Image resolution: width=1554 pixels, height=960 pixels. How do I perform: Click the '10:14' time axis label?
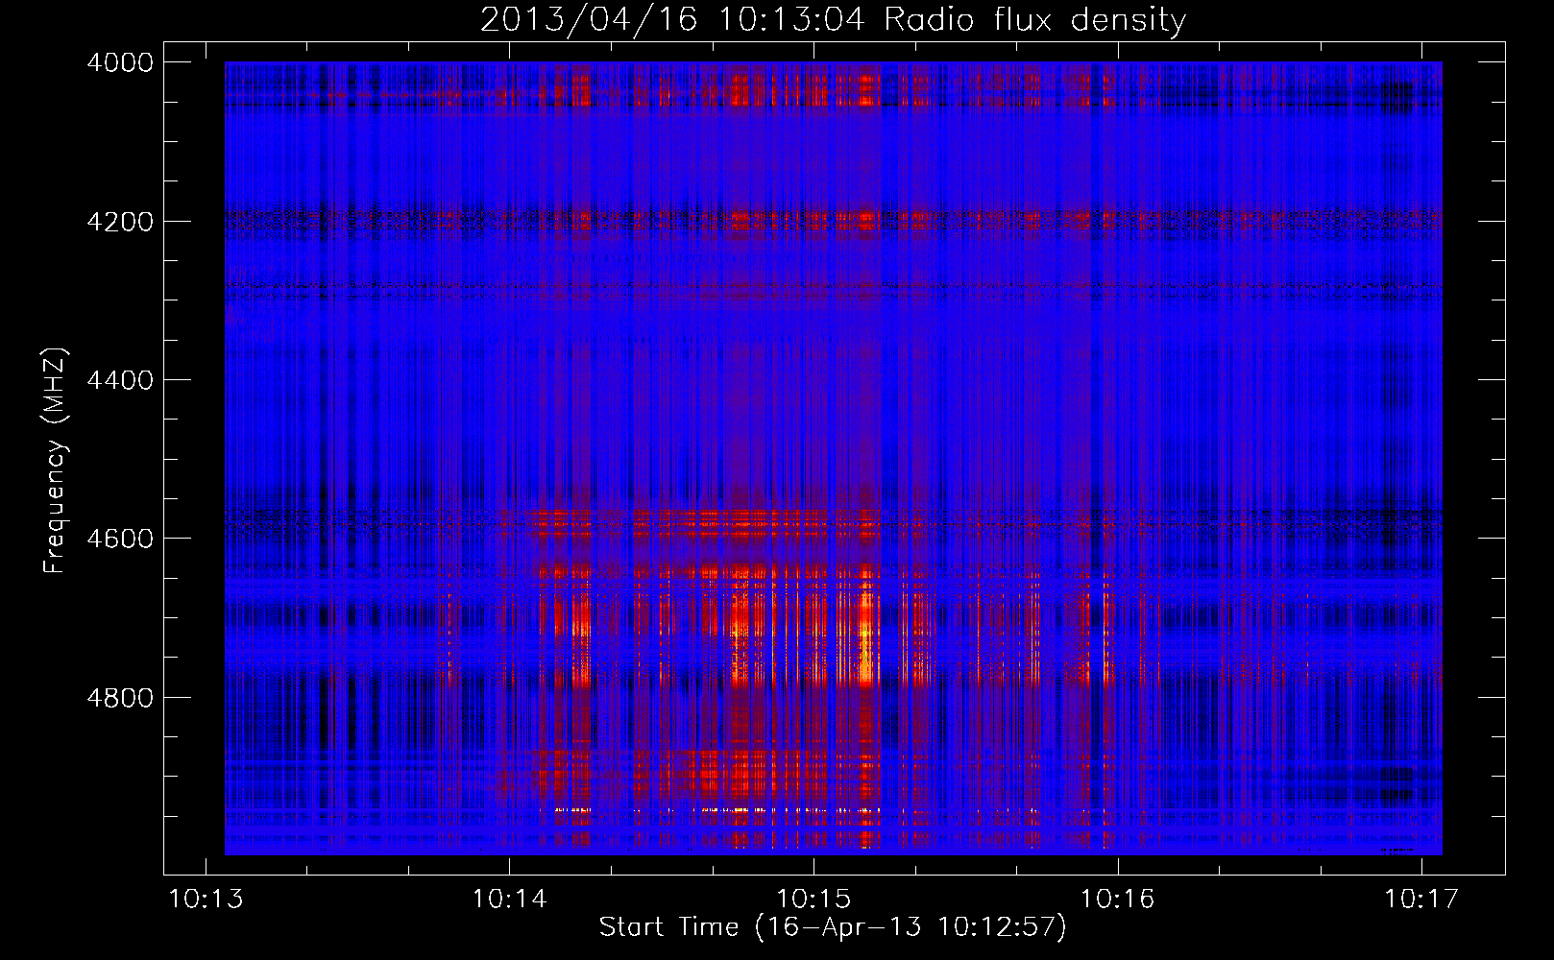[x=509, y=900]
